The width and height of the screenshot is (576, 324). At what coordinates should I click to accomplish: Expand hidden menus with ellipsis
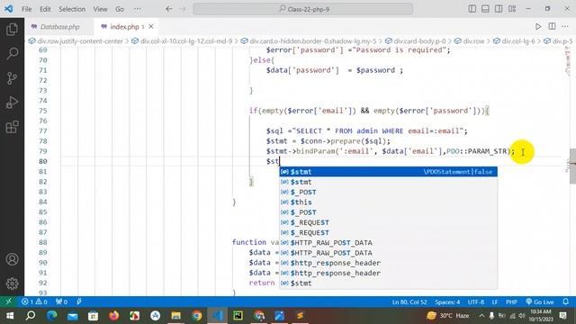point(138,9)
